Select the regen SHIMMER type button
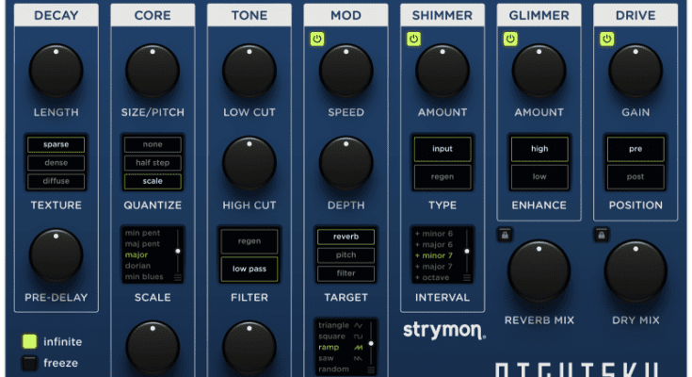This screenshot has width=692, height=377. coord(442,176)
